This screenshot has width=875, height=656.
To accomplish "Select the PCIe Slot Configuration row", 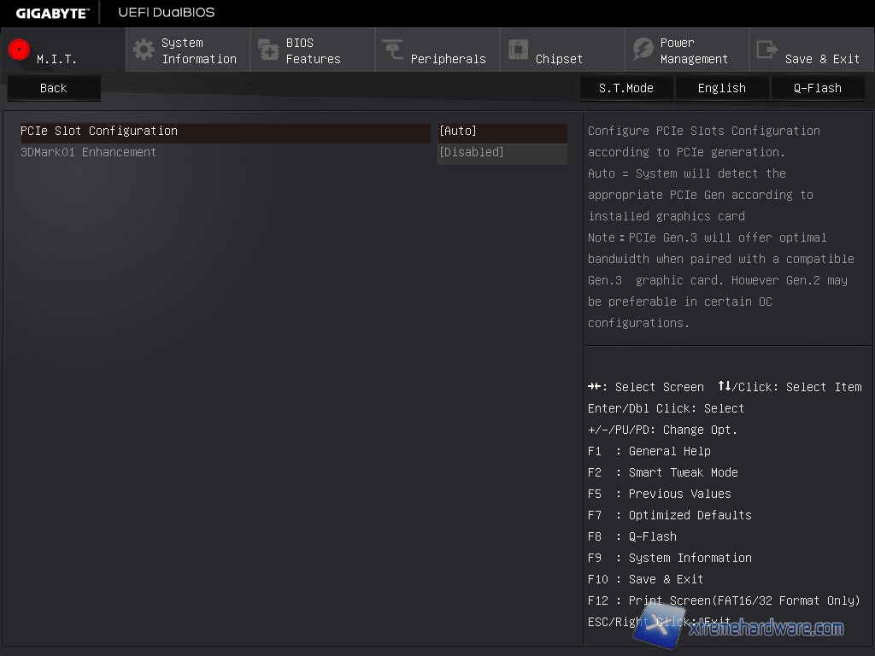I will point(99,132).
